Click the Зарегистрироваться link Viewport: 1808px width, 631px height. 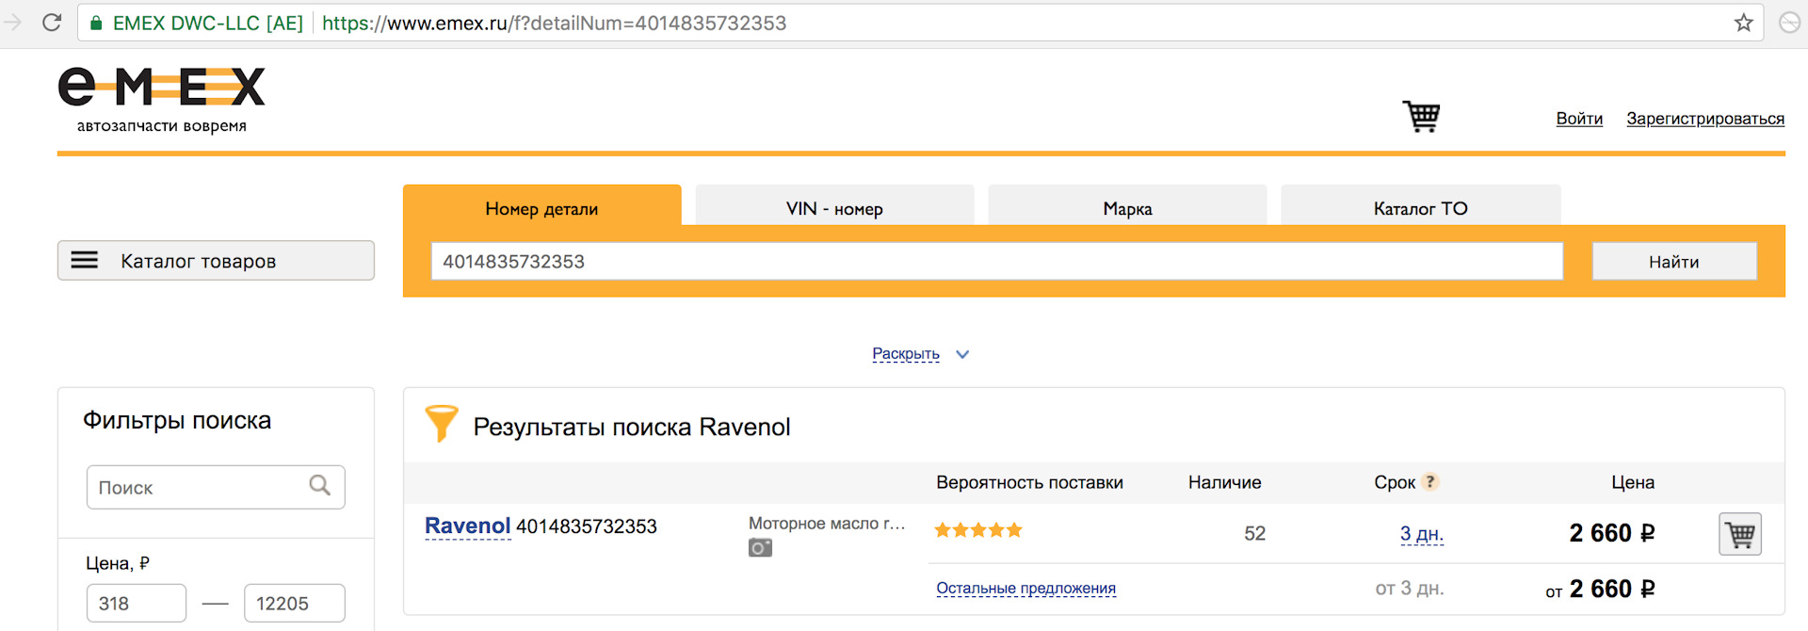coord(1704,119)
